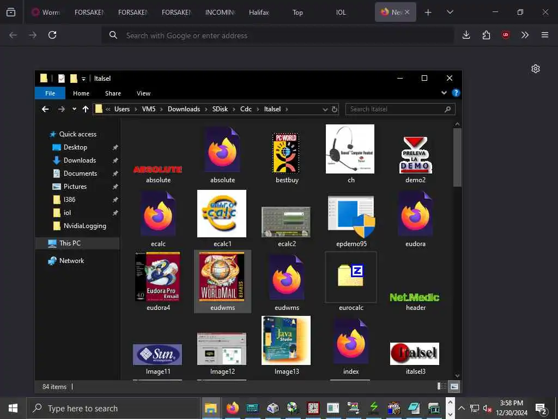Open the eurocalc zip archive folder
Image resolution: width=558 pixels, height=419 pixels.
pos(351,275)
